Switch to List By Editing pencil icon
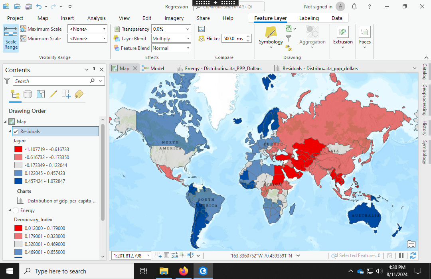Viewport: 431px width, 279px height. click(x=53, y=94)
